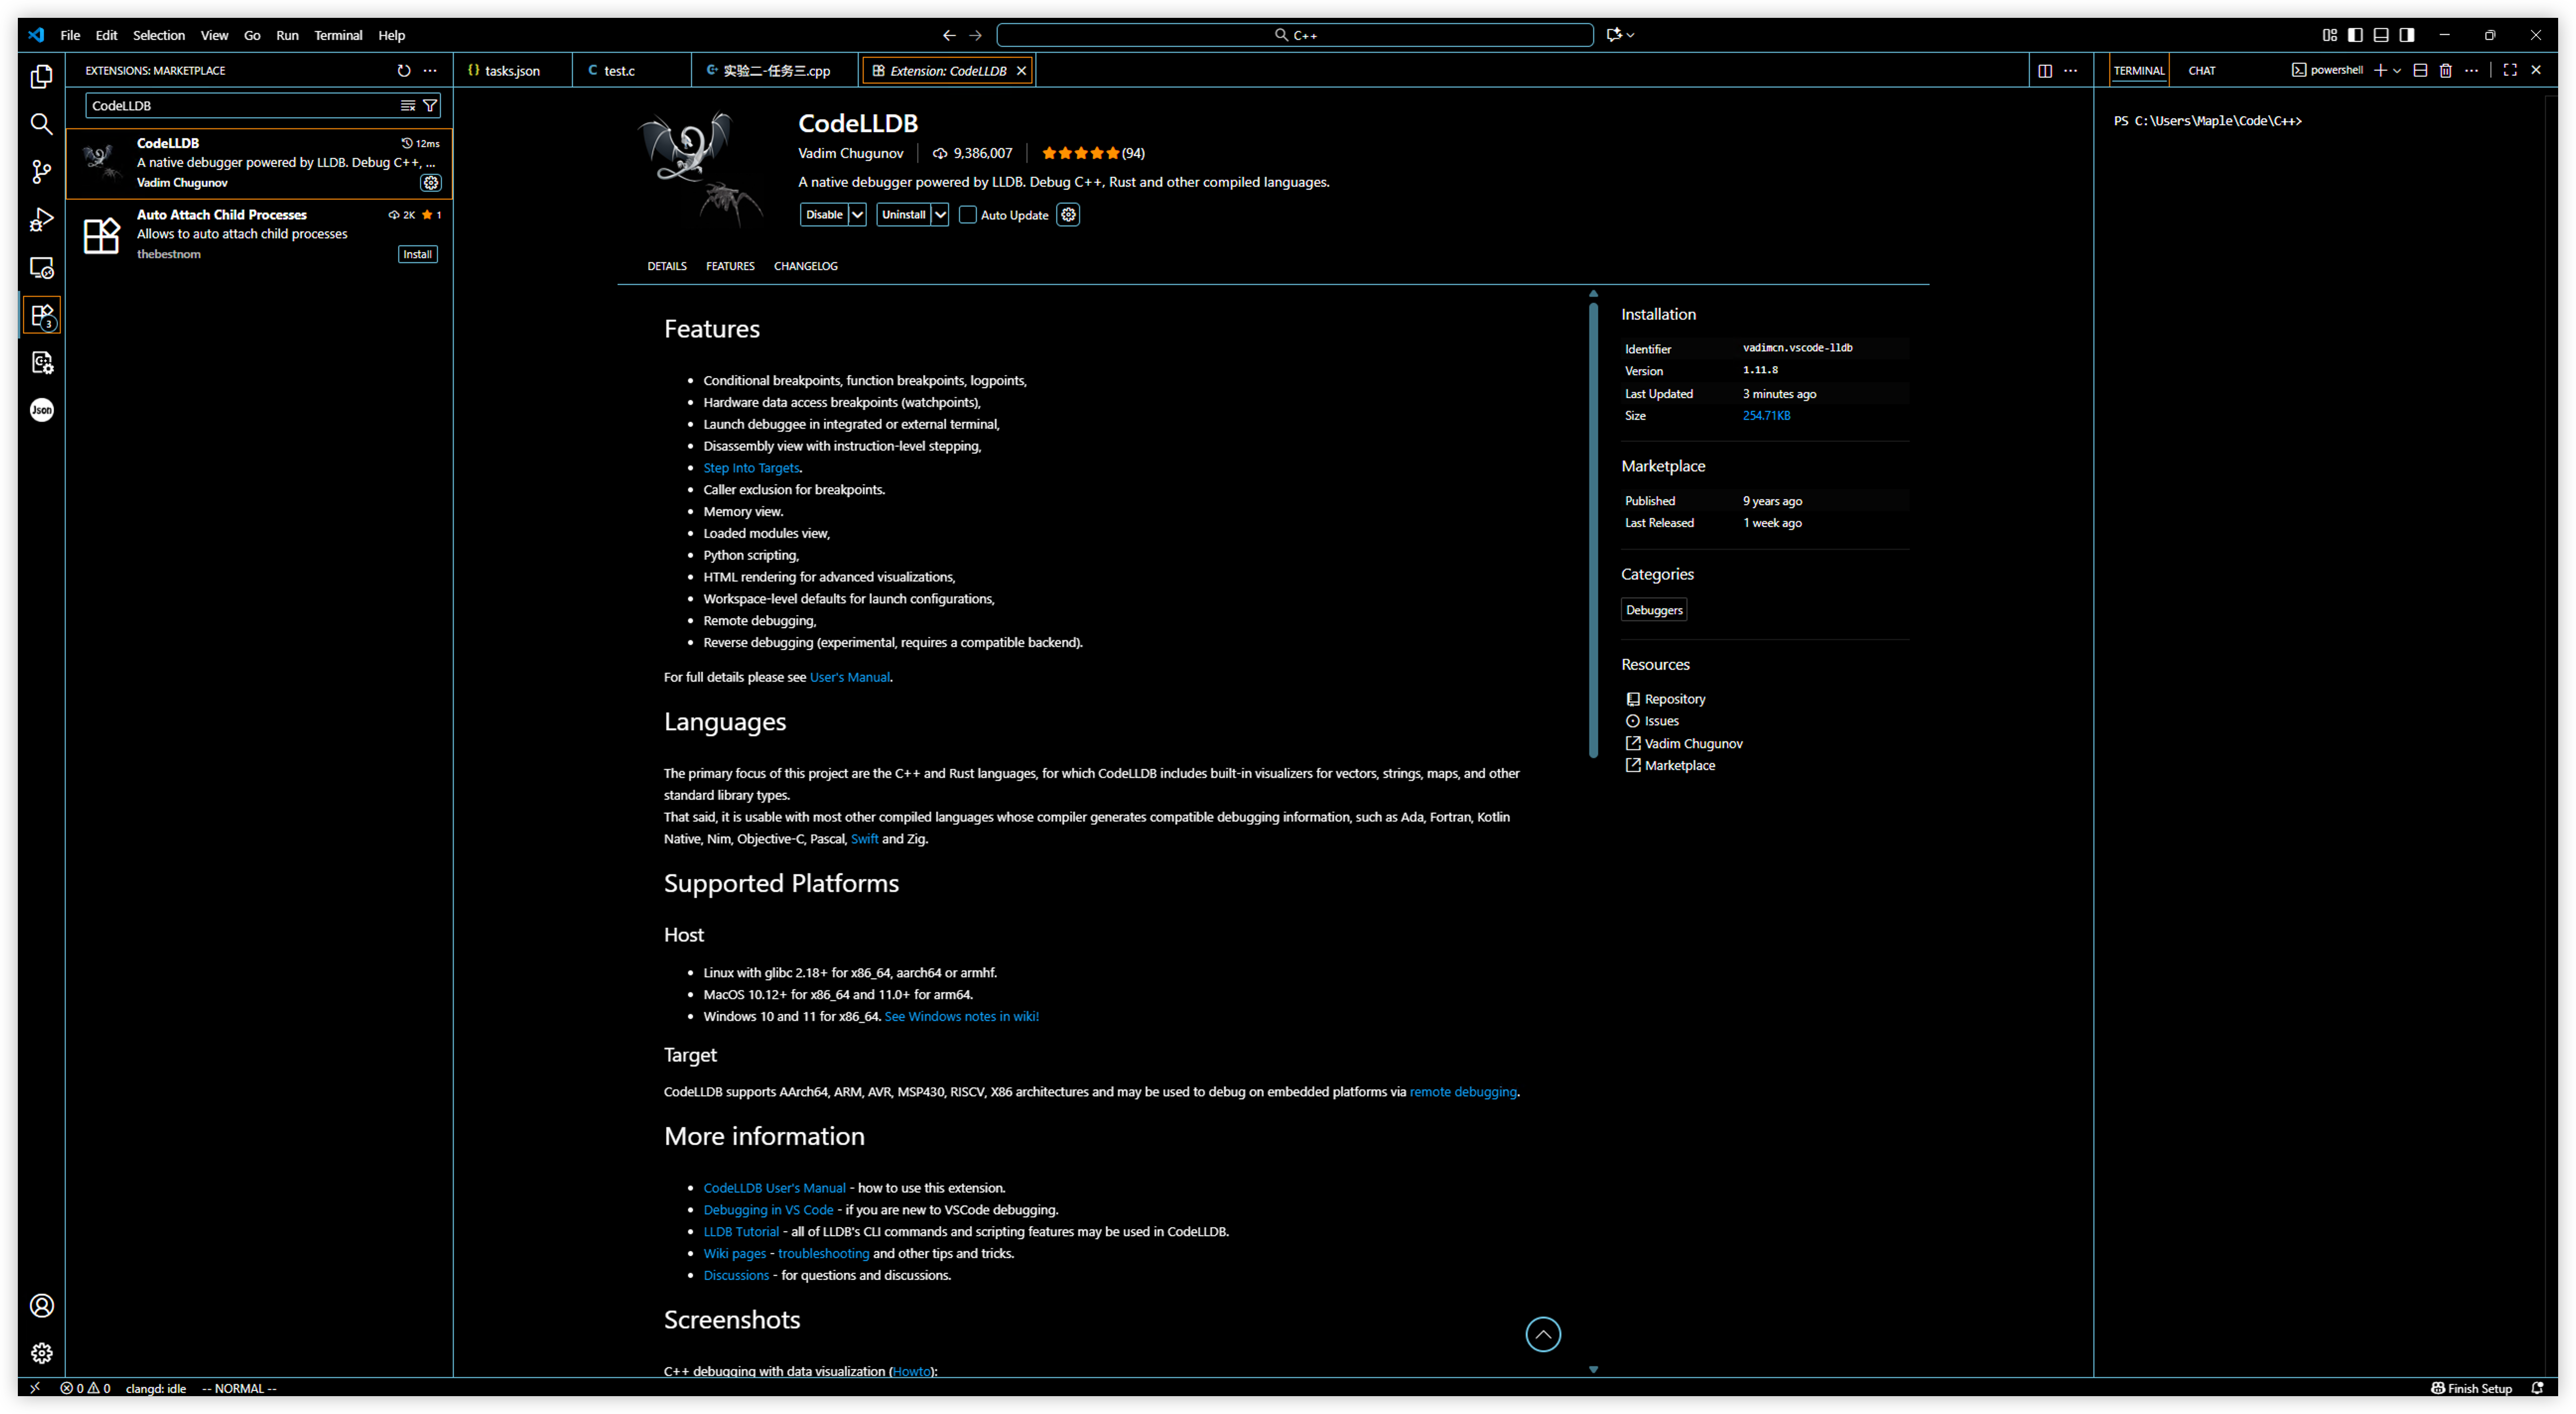Open the Terminal menu in menu bar
This screenshot has height=1414, width=2576.
click(x=338, y=35)
